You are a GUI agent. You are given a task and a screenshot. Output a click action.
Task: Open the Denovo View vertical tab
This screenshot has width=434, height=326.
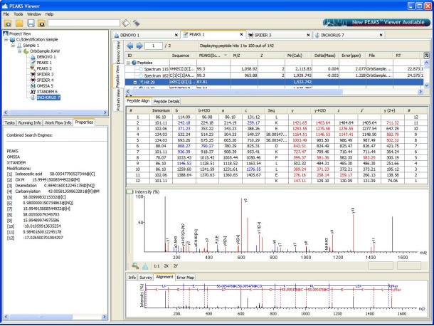(x=118, y=53)
